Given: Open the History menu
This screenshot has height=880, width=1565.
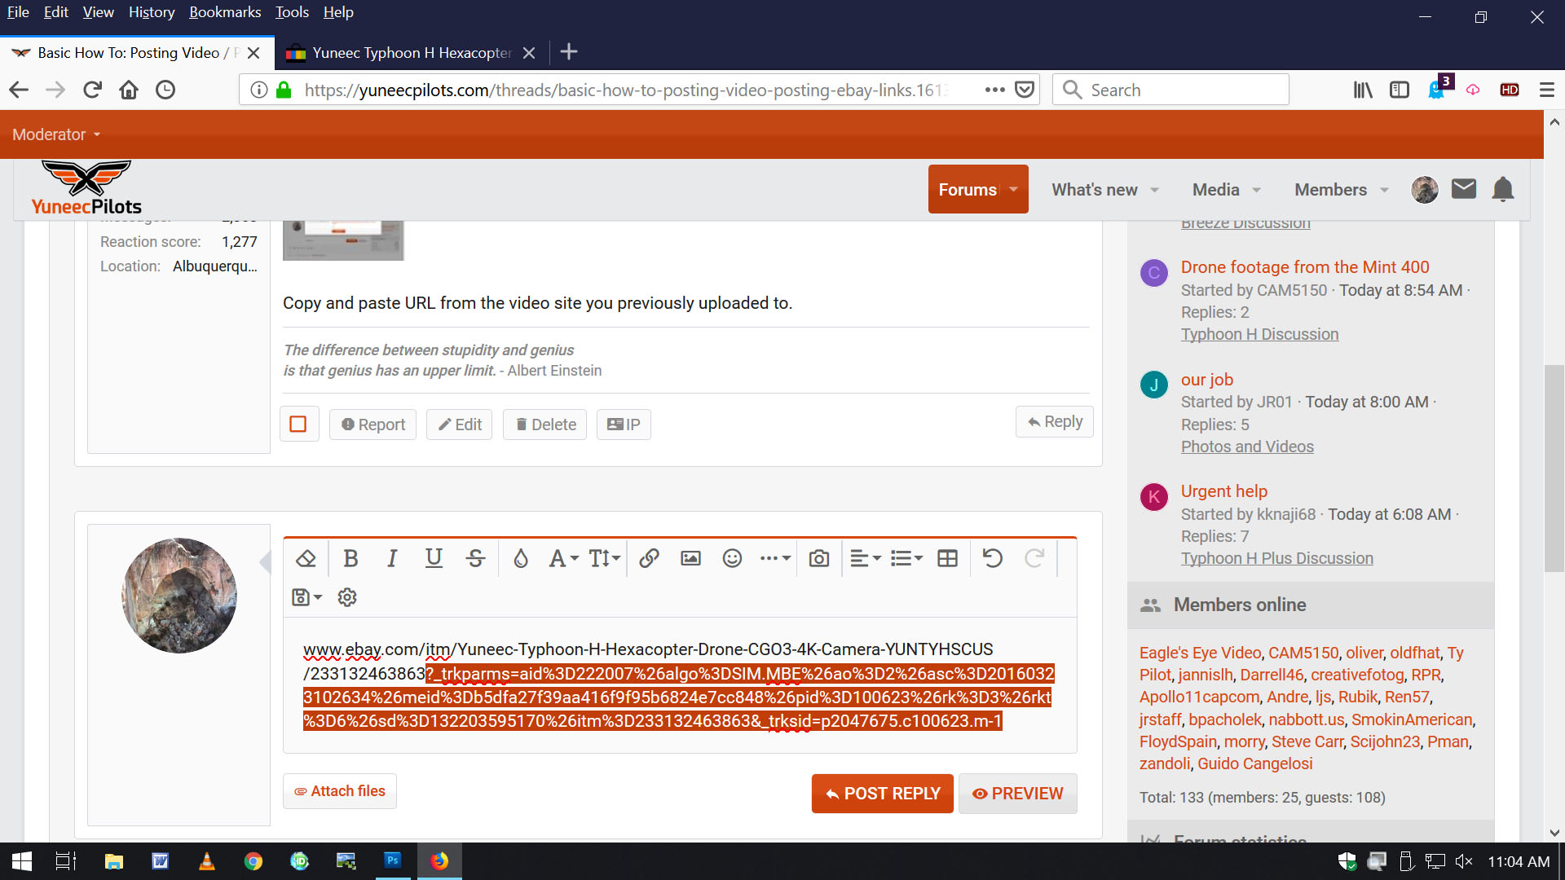Looking at the screenshot, I should point(152,12).
